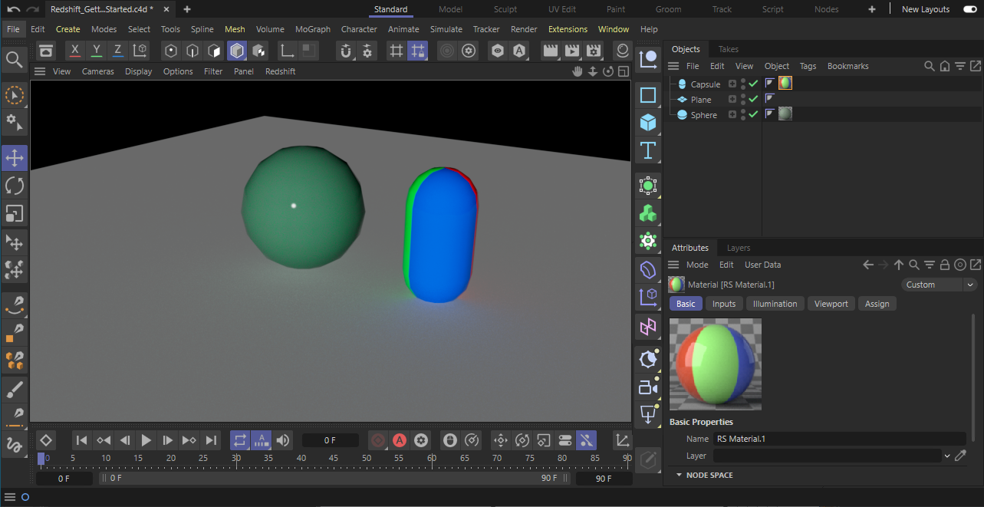Click the Assign button in material attributes

[877, 304]
